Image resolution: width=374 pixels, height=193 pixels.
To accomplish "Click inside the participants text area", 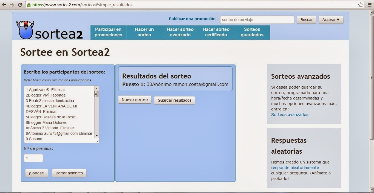I will click(59, 114).
